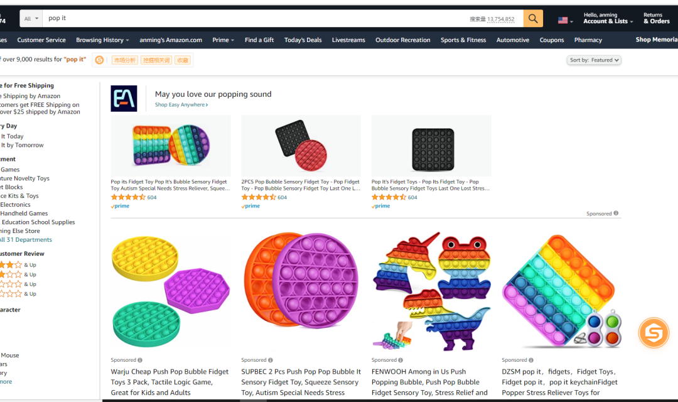Open the Sort by Featured dropdown
This screenshot has width=678, height=402.
(594, 60)
